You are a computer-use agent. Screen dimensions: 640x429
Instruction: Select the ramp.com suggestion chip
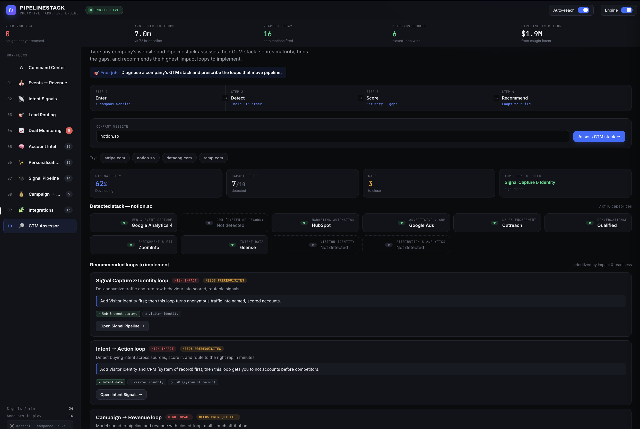pos(213,158)
